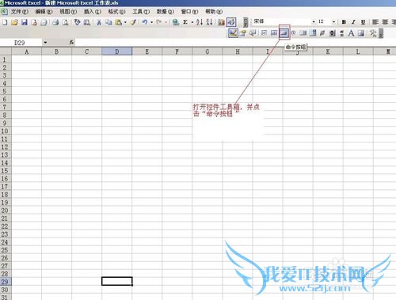Select the Command Button control icon
Viewport: 396px width, 300px height.
click(284, 33)
